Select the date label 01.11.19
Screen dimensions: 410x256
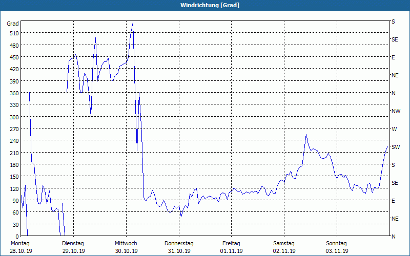[x=232, y=251]
